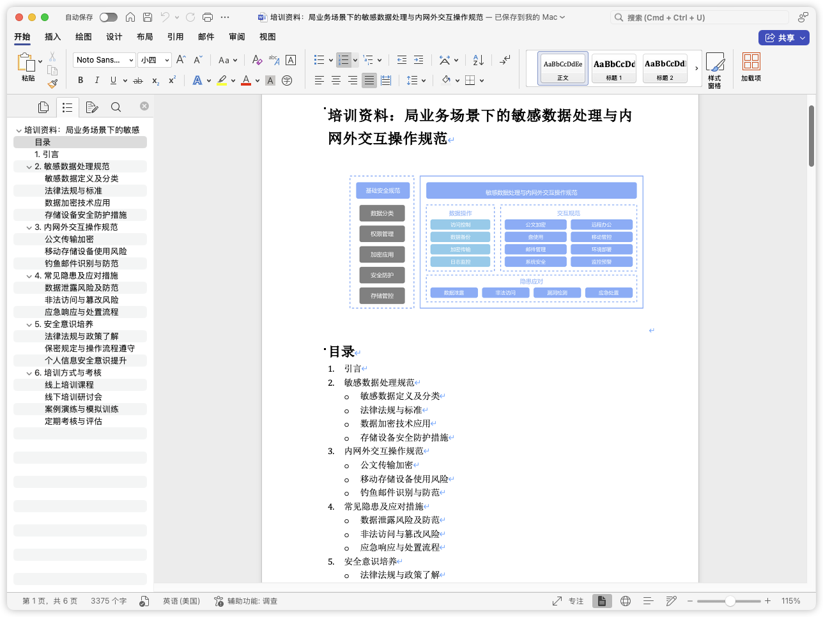
Task: Switch to web layout via globe icon
Action: click(x=625, y=600)
